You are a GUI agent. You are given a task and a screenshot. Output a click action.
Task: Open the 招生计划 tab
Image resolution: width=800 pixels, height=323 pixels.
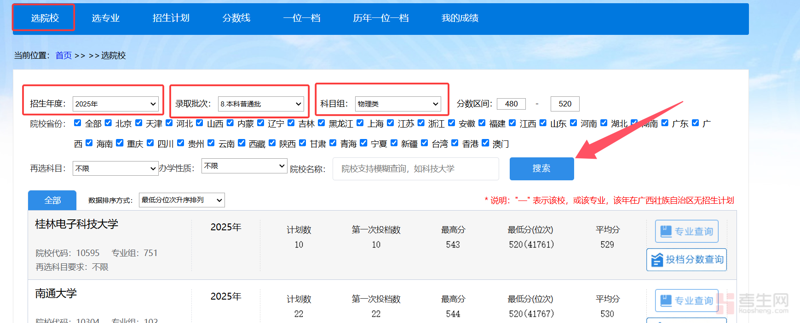pos(171,18)
